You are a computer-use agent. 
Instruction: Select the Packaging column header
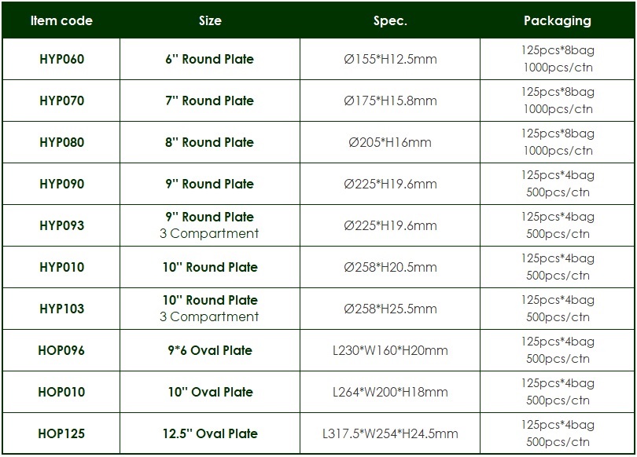pyautogui.click(x=557, y=20)
